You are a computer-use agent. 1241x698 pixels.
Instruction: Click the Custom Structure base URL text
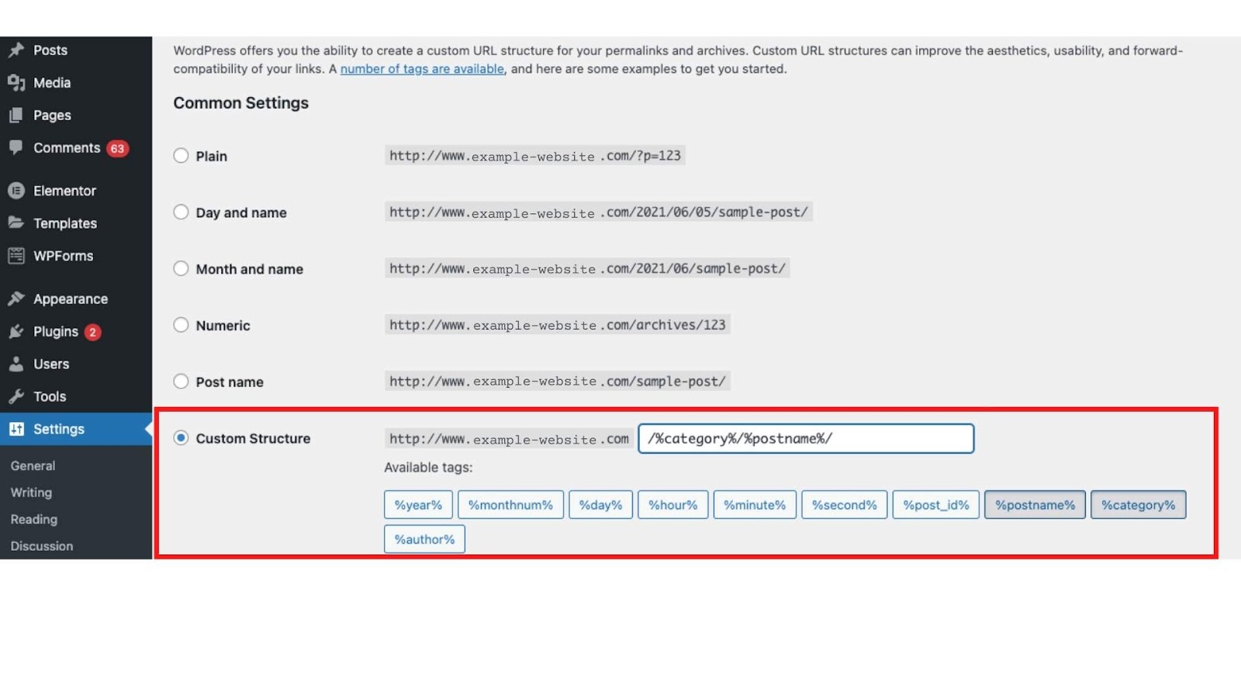509,438
